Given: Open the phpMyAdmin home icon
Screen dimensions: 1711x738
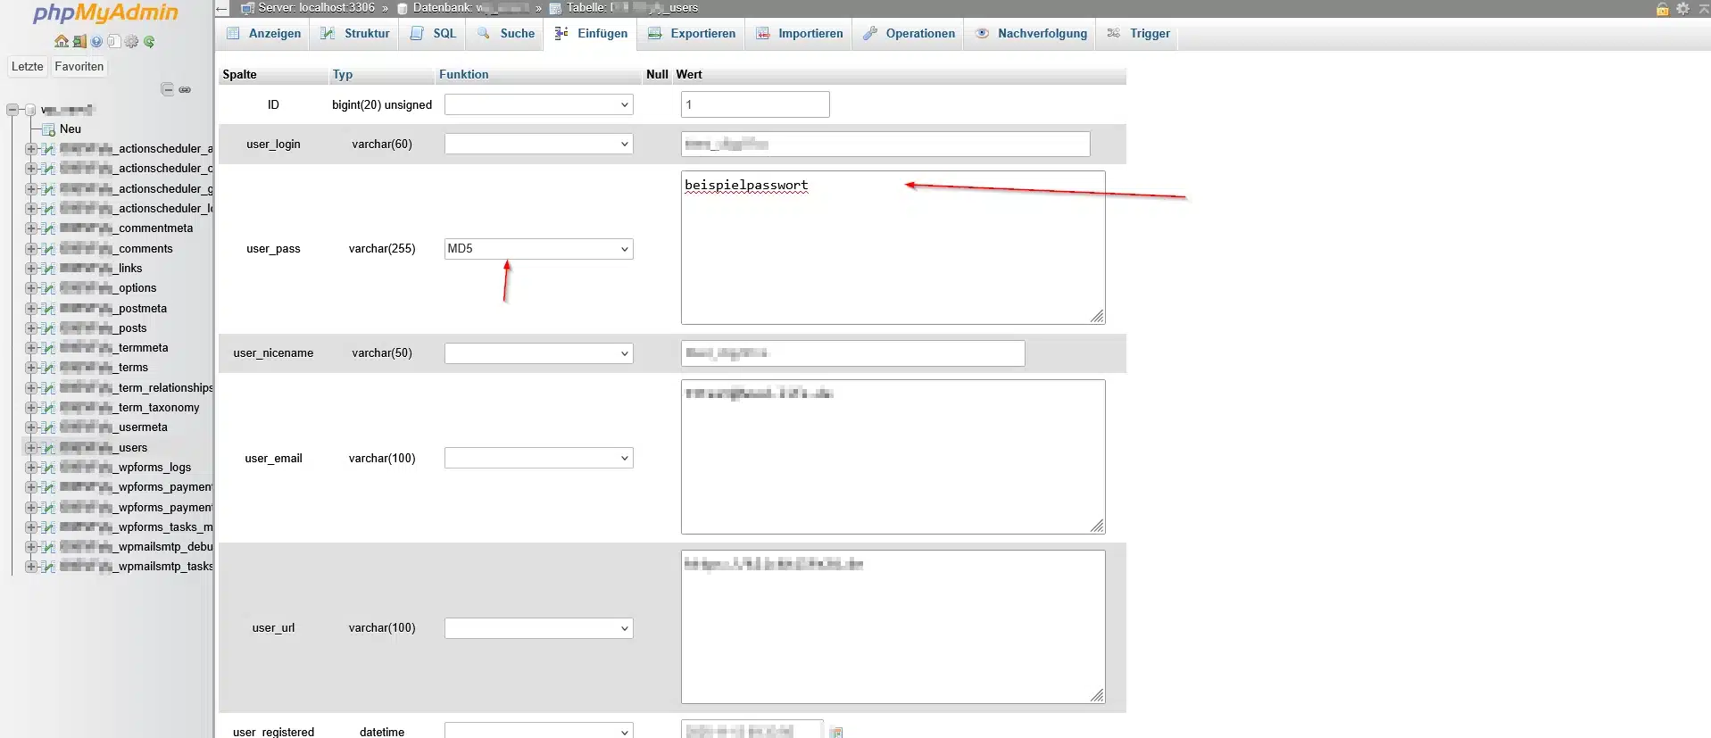Looking at the screenshot, I should [61, 41].
